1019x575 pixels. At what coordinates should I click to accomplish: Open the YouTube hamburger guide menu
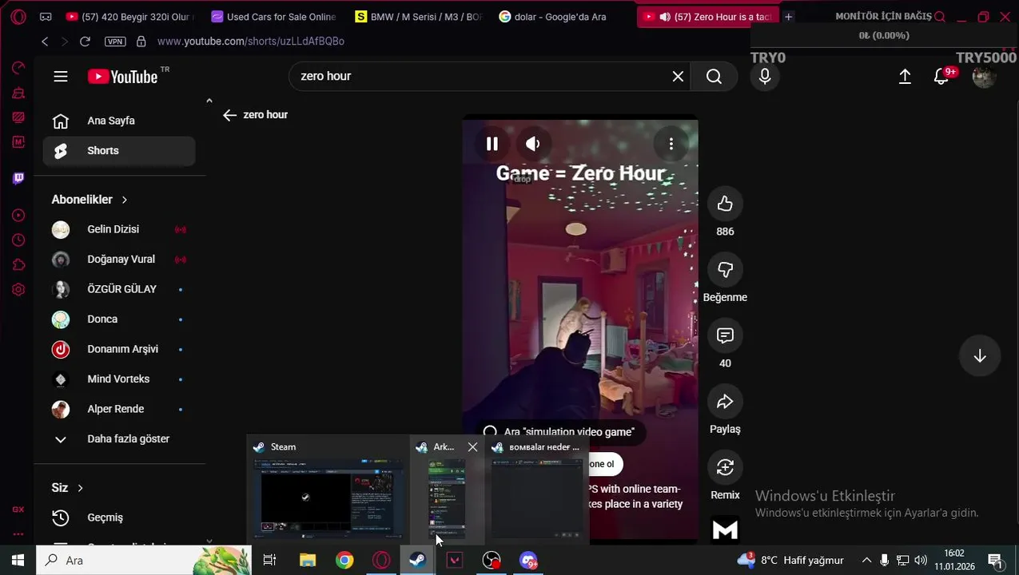tap(61, 77)
